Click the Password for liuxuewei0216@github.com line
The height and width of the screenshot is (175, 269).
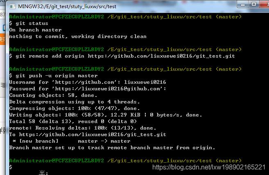pos(88,89)
